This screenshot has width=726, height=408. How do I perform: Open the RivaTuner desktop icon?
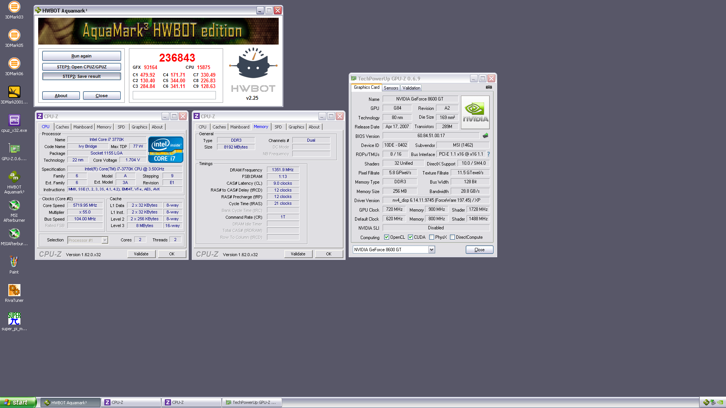point(14,294)
